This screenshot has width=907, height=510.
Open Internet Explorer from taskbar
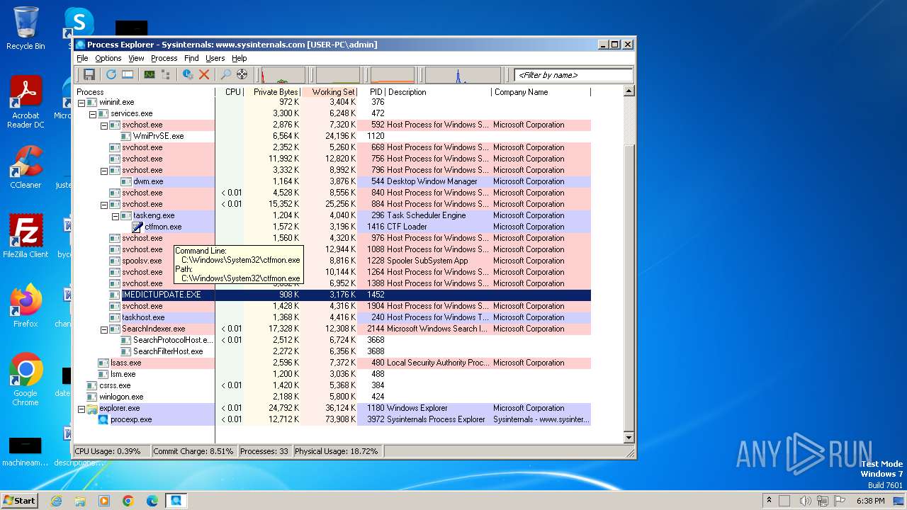coord(56,501)
